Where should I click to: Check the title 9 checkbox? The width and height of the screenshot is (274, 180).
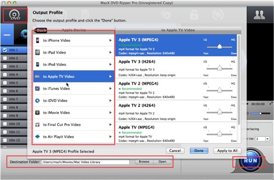point(5,116)
